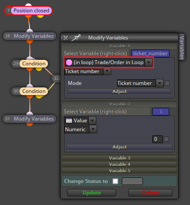Image resolution: width=190 pixels, height=205 pixels.
Task: Select partially hidden node 32
Action: [x=56, y=78]
